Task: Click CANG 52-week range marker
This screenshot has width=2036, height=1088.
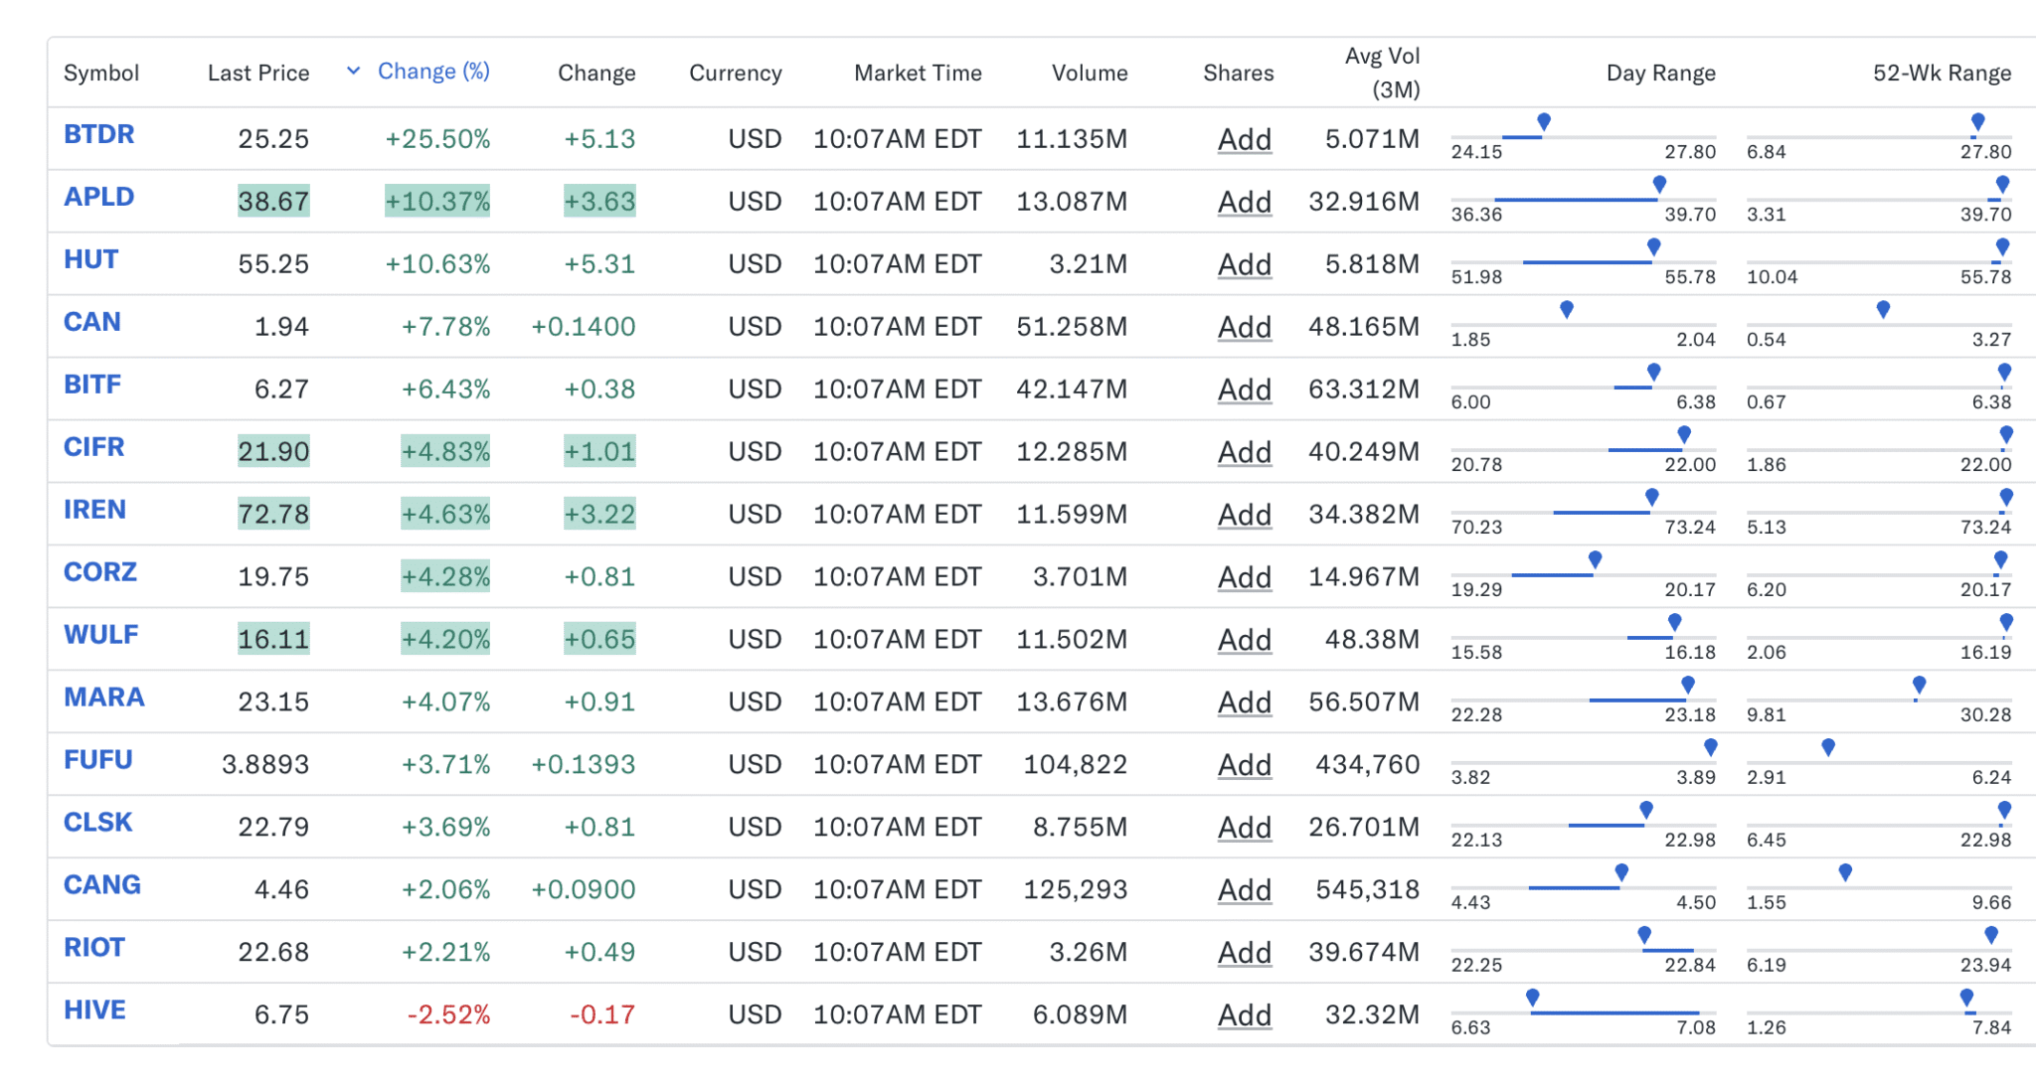Action: [x=1845, y=872]
